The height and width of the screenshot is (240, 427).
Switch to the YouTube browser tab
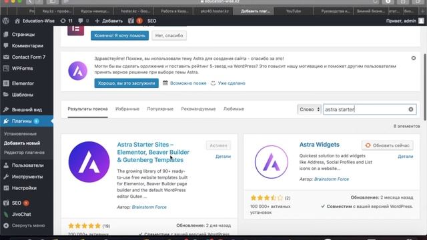294,11
